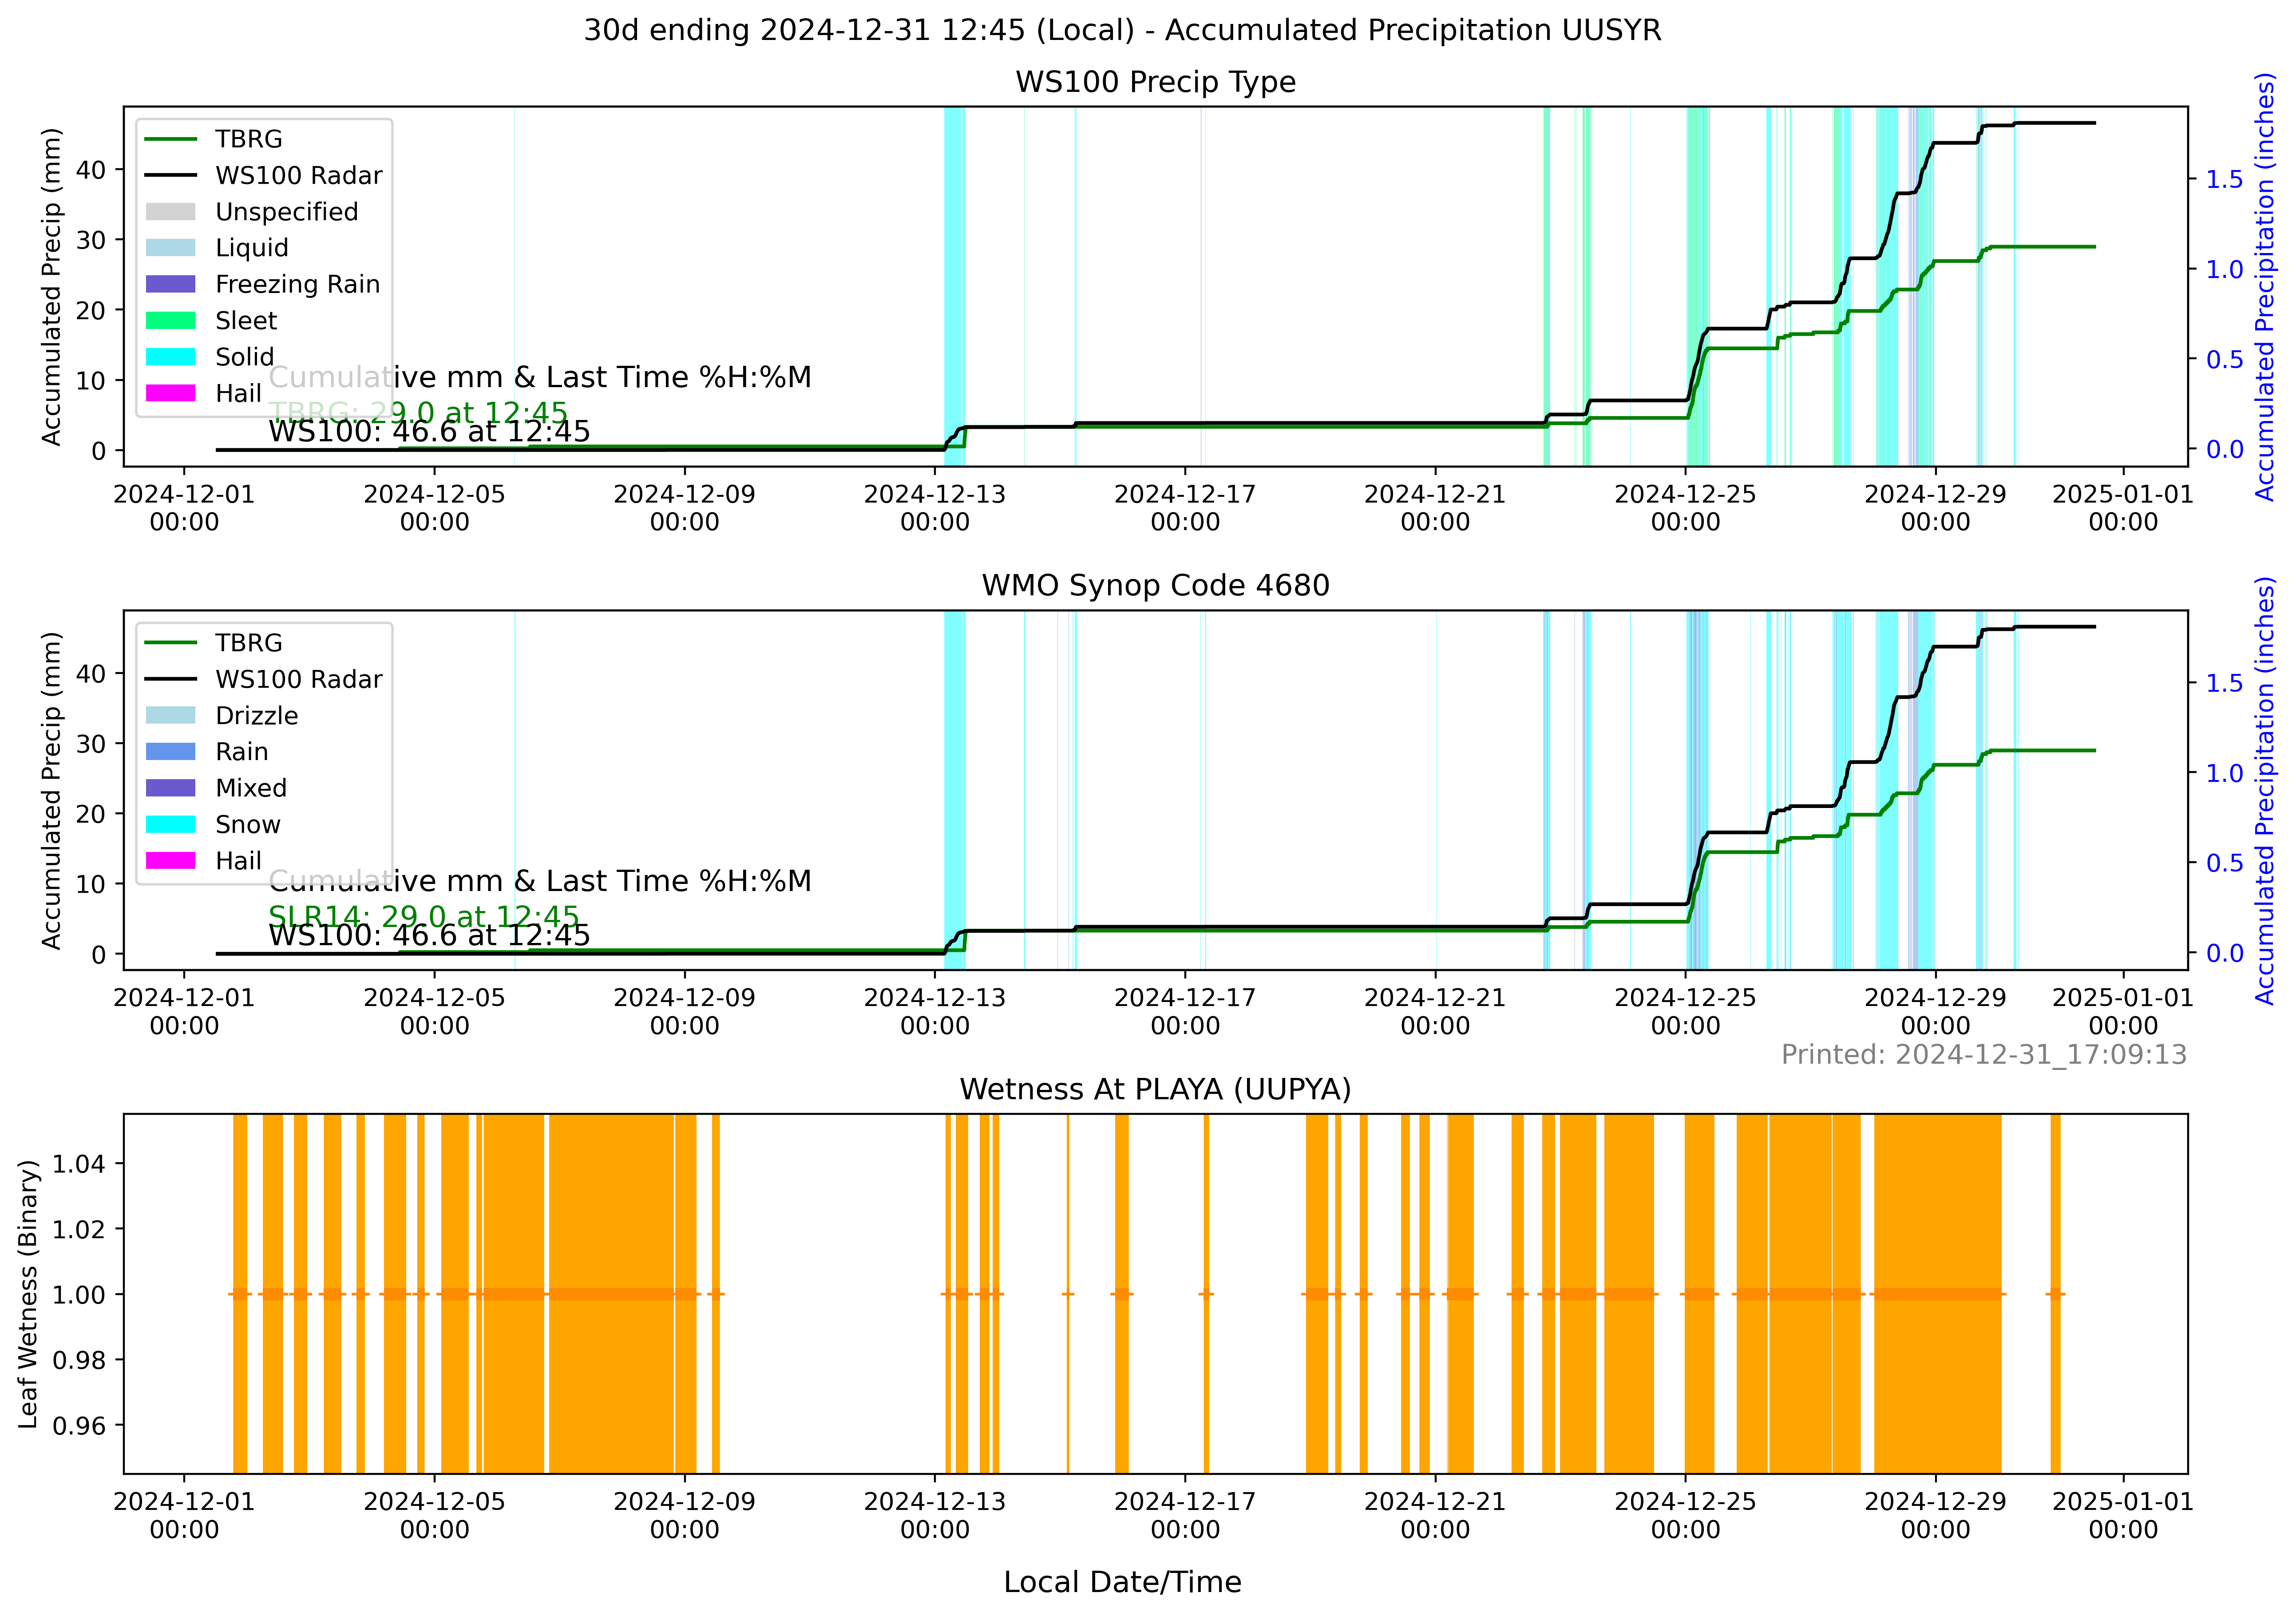Viewport: 2296px width, 1616px height.
Task: Click the 'WMO Synop Code 4680' subplot title
Action: (1155, 585)
